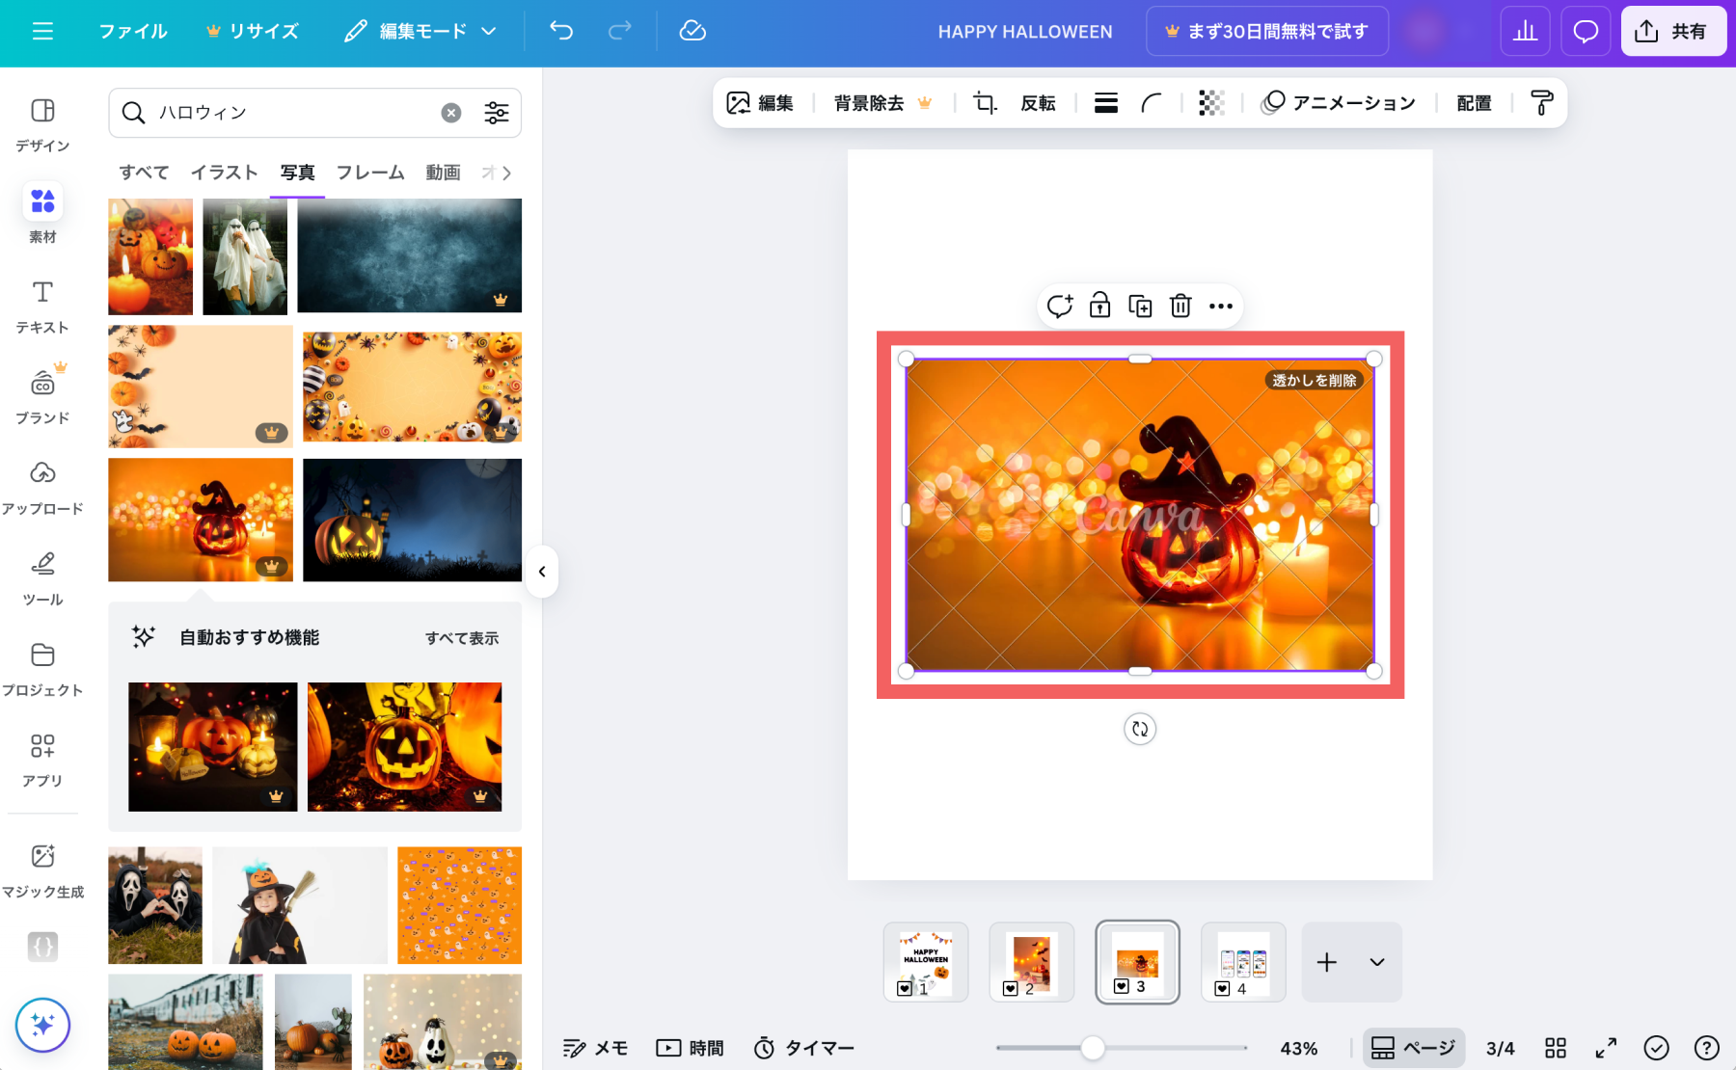Open the search filter settings icon

click(x=497, y=113)
